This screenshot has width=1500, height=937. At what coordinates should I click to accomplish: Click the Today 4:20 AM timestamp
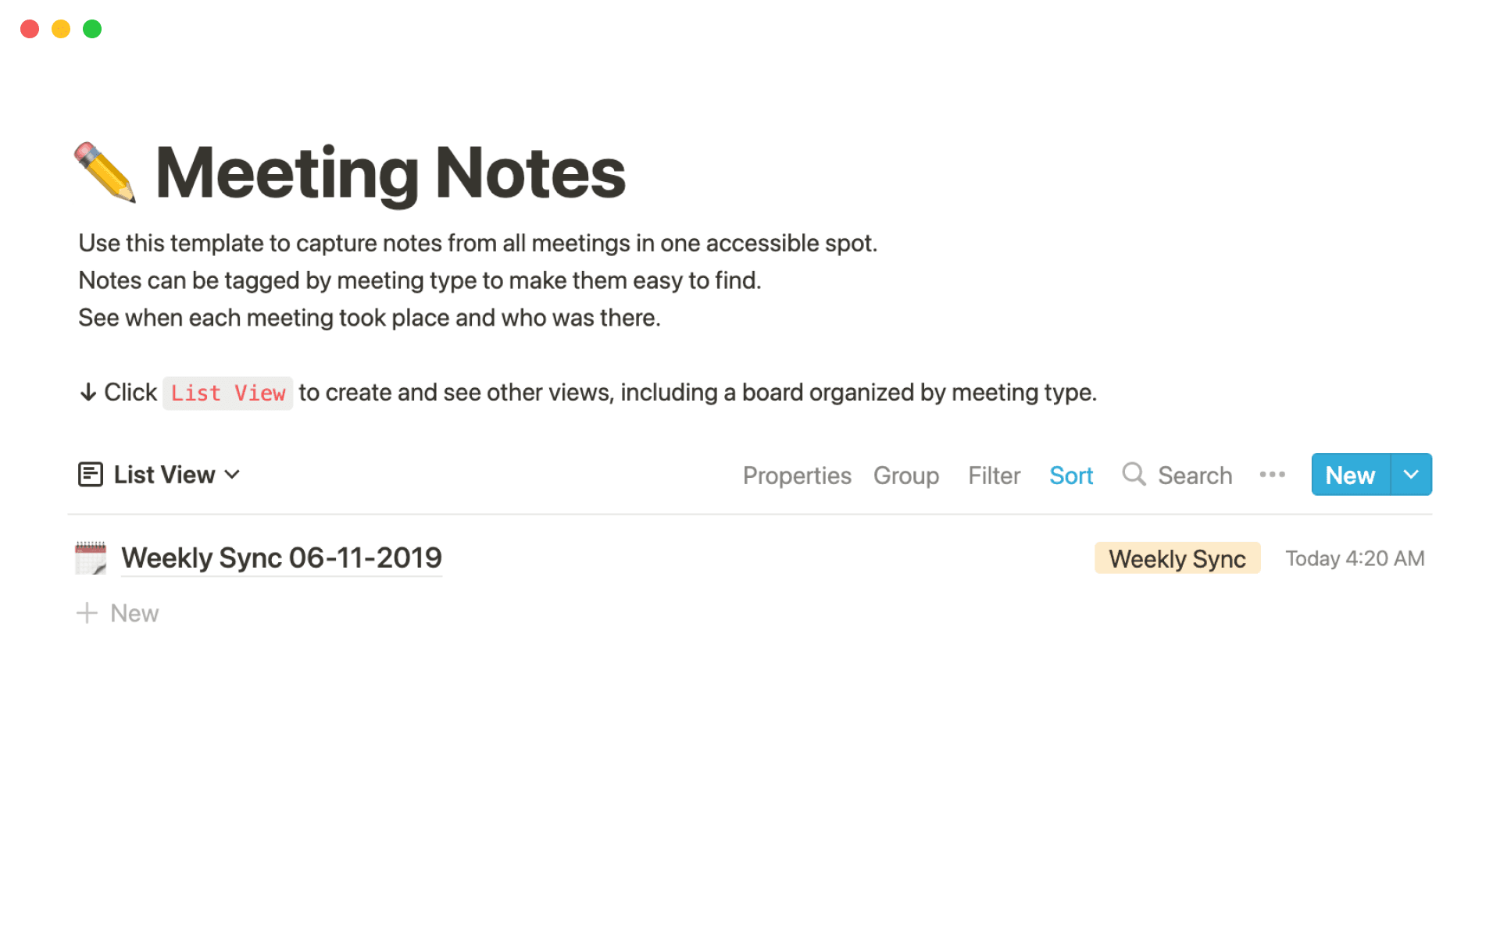[x=1355, y=558]
